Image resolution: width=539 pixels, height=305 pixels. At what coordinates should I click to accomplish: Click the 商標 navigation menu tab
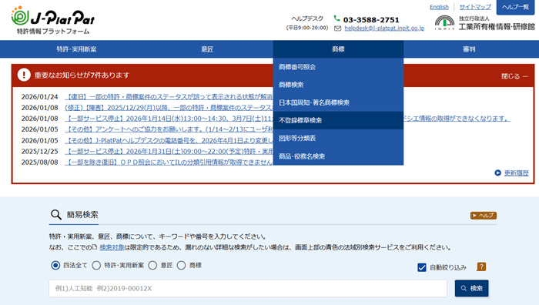(x=338, y=49)
